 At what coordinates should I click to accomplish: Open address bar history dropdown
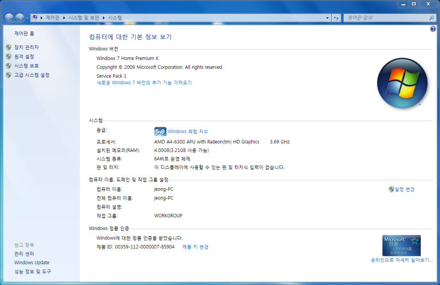coord(327,18)
